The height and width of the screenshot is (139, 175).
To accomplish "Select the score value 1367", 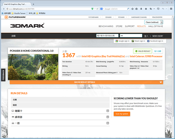I will click(x=69, y=55).
